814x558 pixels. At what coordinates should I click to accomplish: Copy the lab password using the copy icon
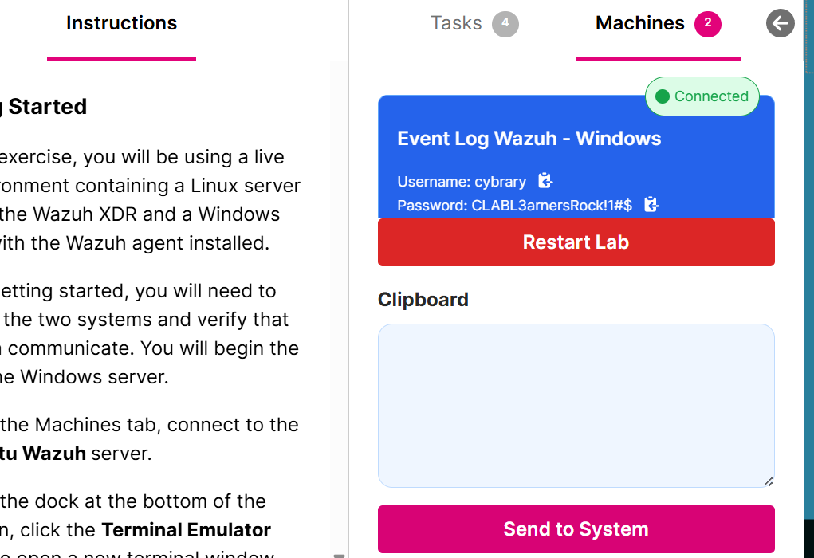tap(651, 205)
